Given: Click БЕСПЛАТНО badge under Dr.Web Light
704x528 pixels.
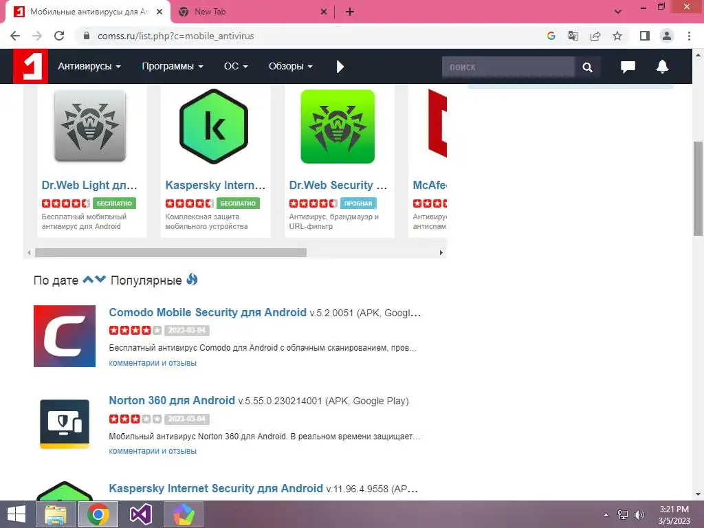Looking at the screenshot, I should (115, 203).
